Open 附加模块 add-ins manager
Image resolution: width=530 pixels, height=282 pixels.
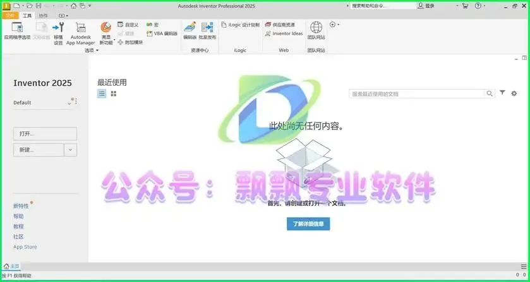click(130, 42)
